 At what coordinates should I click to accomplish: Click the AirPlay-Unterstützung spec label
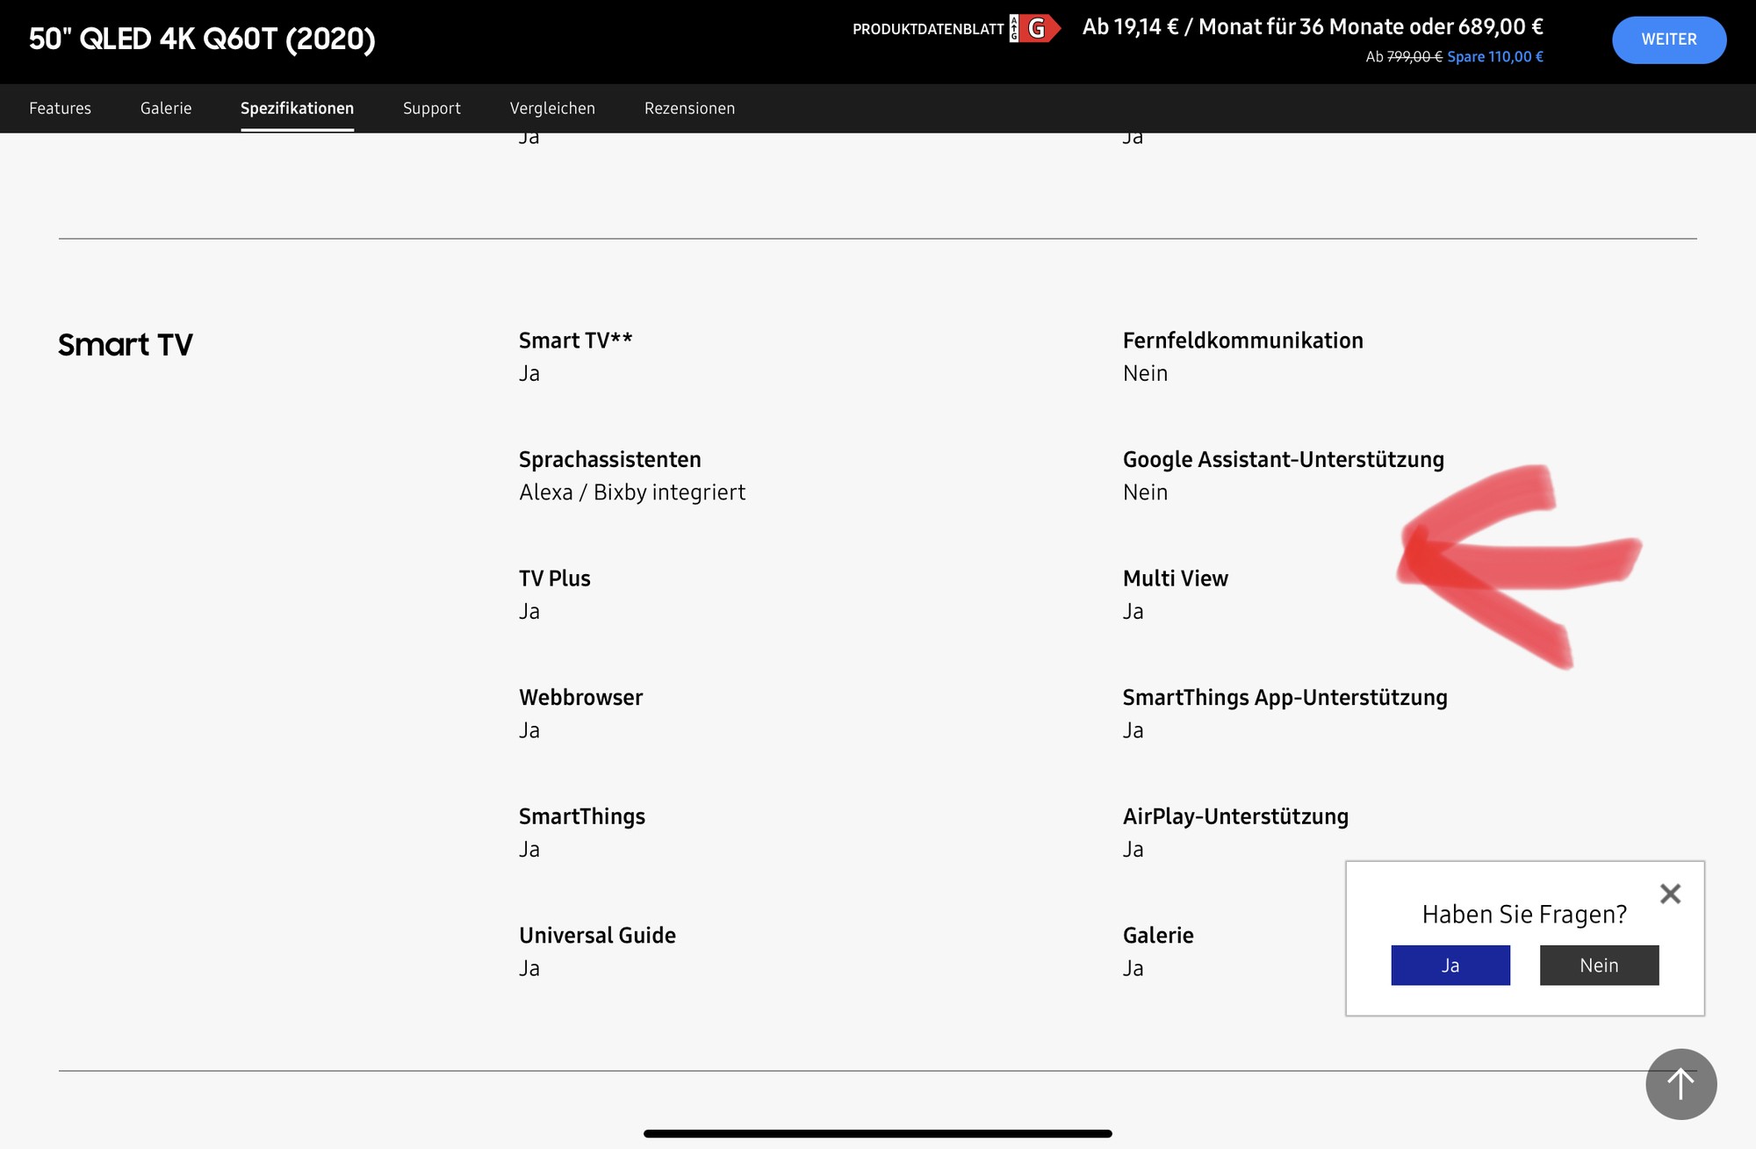point(1235,816)
